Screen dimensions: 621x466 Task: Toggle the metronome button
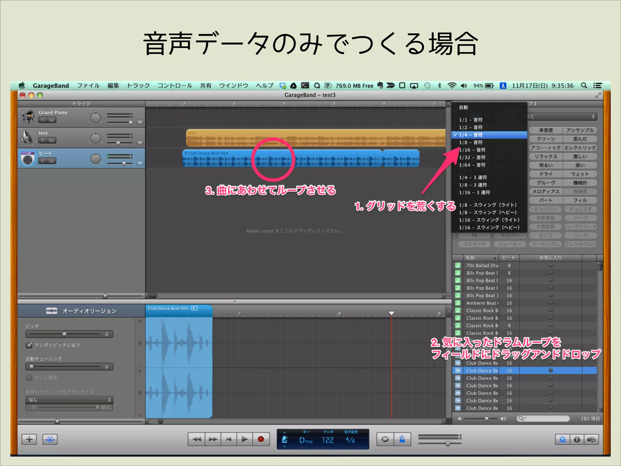(402, 439)
